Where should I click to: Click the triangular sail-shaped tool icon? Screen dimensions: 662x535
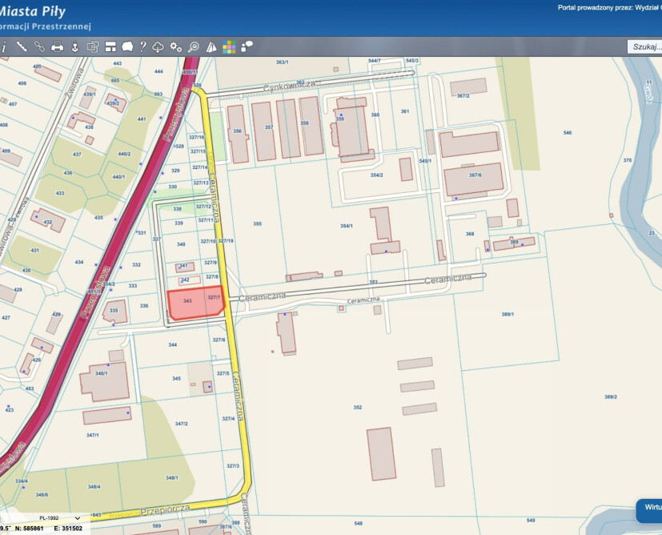pyautogui.click(x=211, y=46)
